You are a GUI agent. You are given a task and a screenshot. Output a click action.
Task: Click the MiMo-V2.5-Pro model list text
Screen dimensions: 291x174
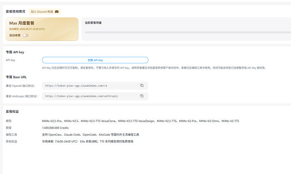pos(140,121)
